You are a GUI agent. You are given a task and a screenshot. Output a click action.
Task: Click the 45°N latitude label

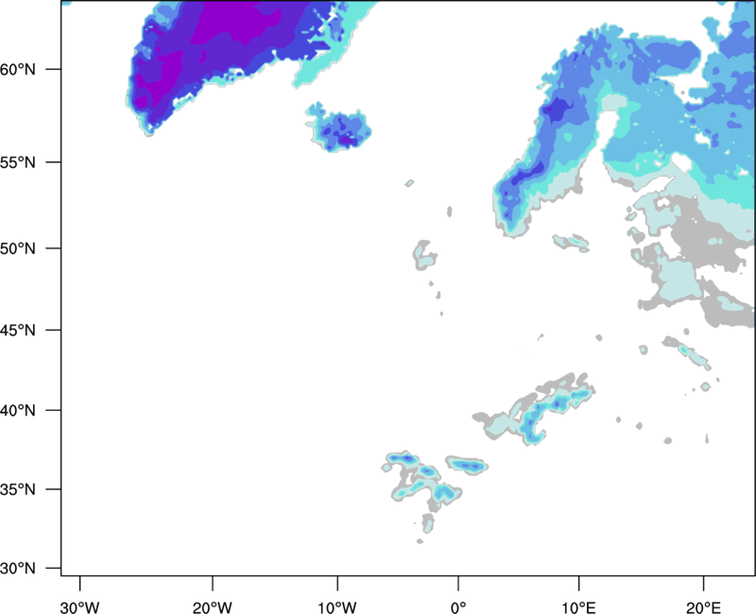coord(18,330)
